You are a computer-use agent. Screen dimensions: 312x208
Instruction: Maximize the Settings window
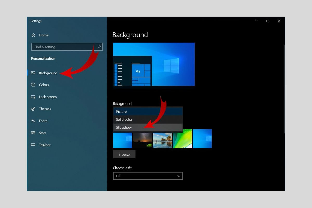[x=268, y=21]
